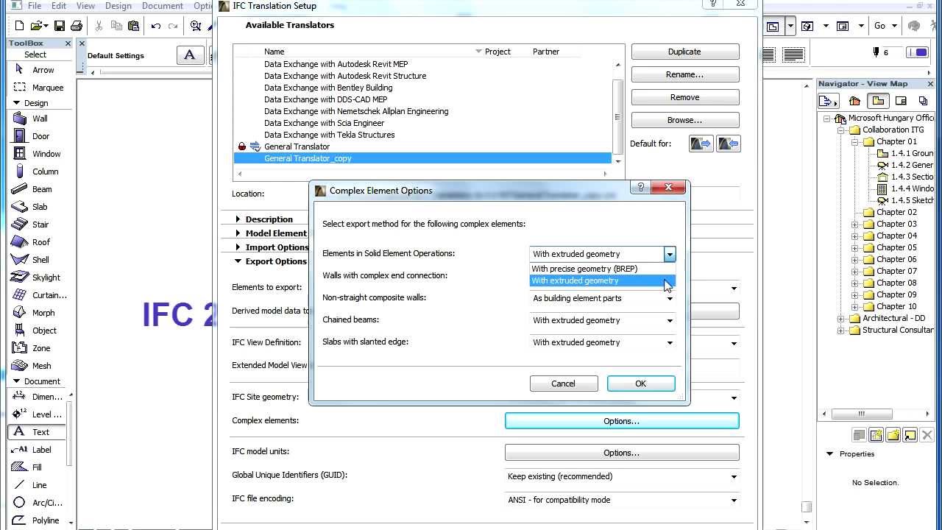Collapse the Properties panel in Navigator

(x=829, y=454)
